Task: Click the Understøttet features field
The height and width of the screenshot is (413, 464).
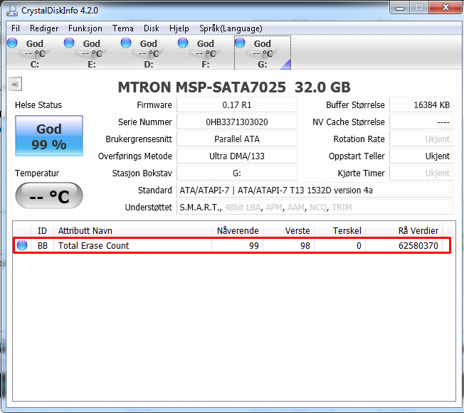Action: [315, 208]
